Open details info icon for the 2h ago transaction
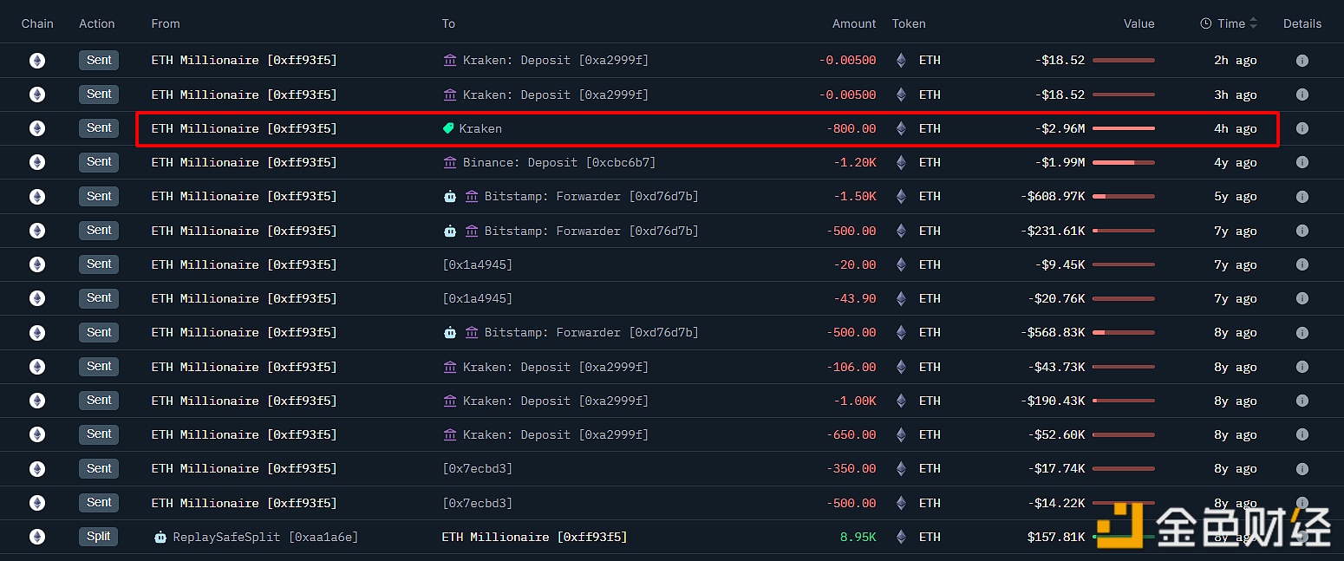Viewport: 1344px width, 561px height. tap(1302, 61)
